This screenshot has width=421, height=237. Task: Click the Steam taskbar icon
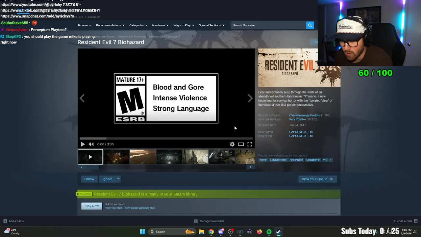point(278,232)
